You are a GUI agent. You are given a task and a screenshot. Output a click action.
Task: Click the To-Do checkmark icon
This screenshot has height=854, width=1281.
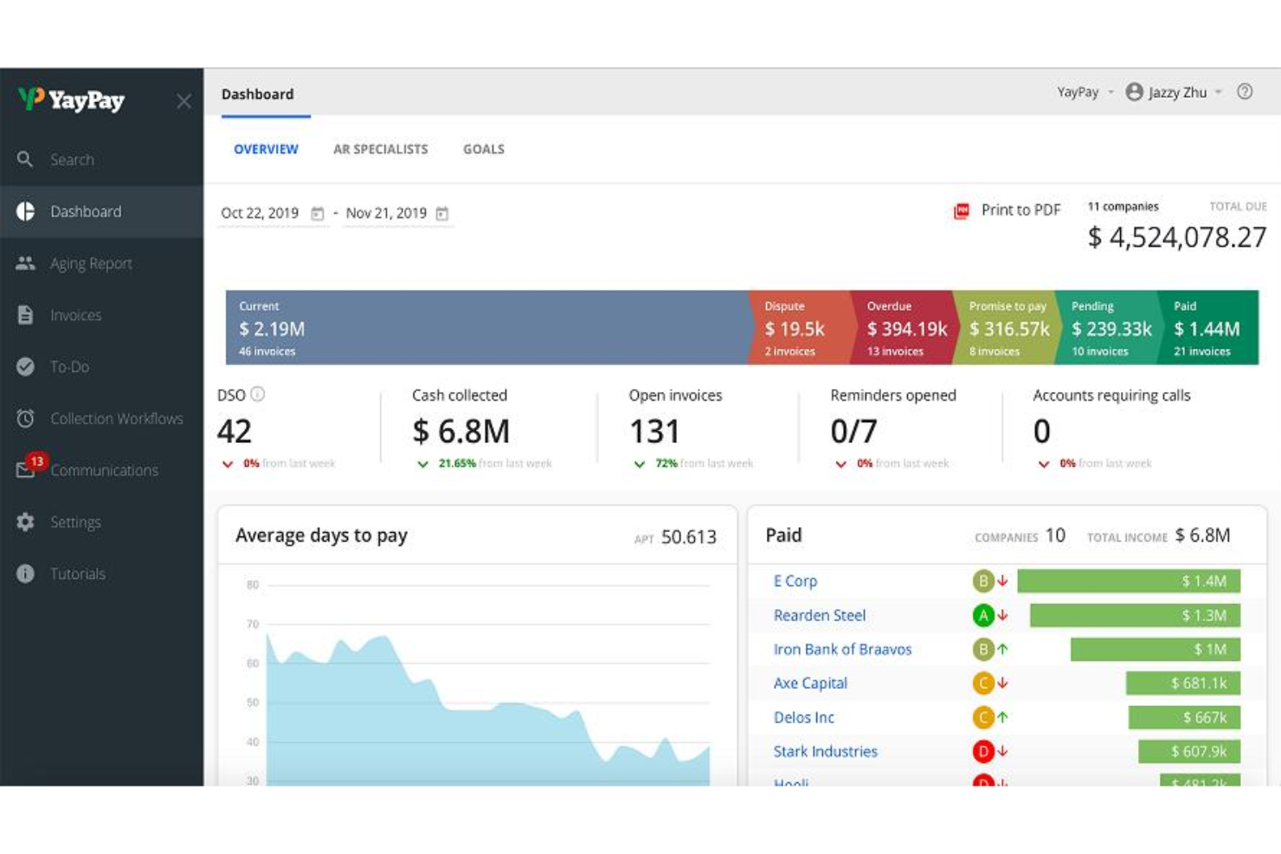[x=25, y=367]
